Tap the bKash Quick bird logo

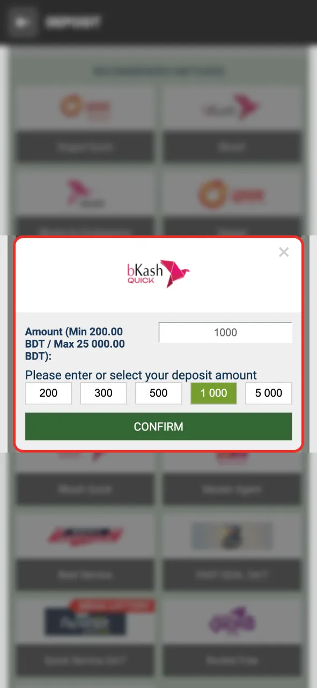[x=158, y=274]
